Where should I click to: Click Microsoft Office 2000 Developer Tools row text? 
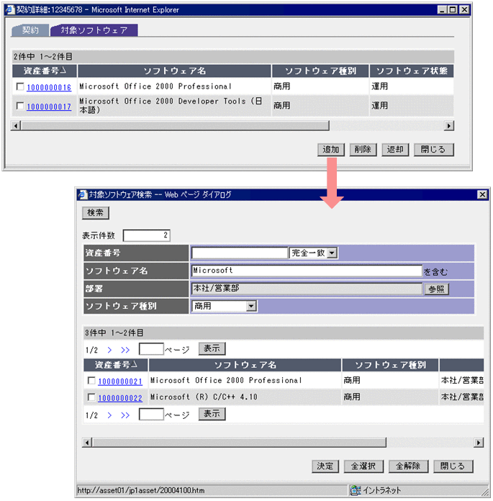tap(171, 105)
